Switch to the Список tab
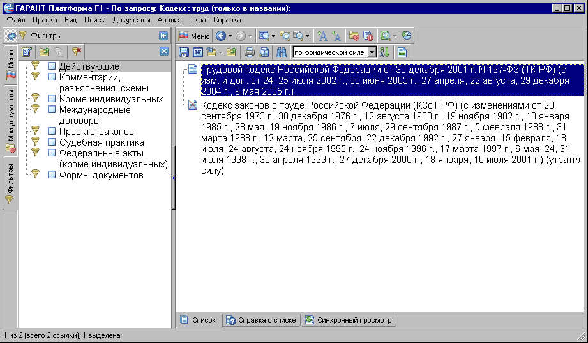 [x=199, y=320]
